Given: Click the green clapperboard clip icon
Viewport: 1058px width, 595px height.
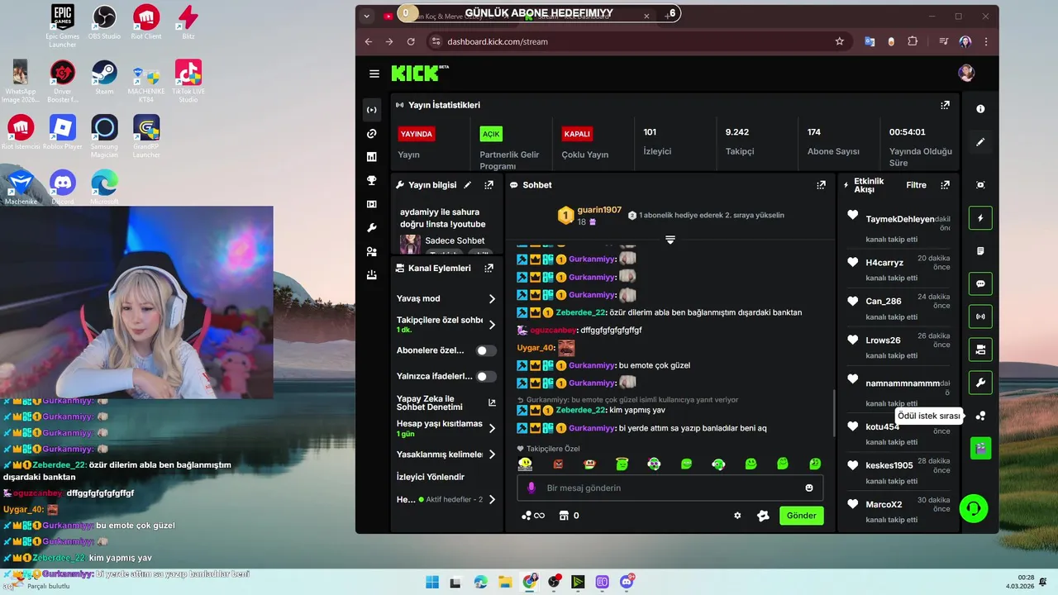Looking at the screenshot, I should tap(980, 448).
